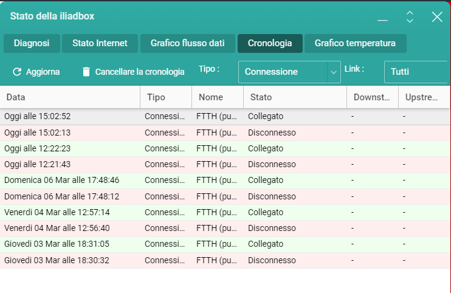Select row Domenica 06 Mar alle 17:48:12

click(225, 197)
